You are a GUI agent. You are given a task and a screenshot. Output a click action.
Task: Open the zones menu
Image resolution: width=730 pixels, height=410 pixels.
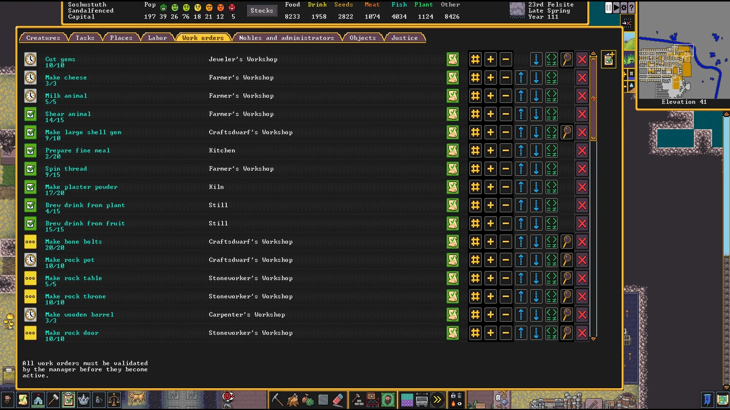tap(388, 400)
